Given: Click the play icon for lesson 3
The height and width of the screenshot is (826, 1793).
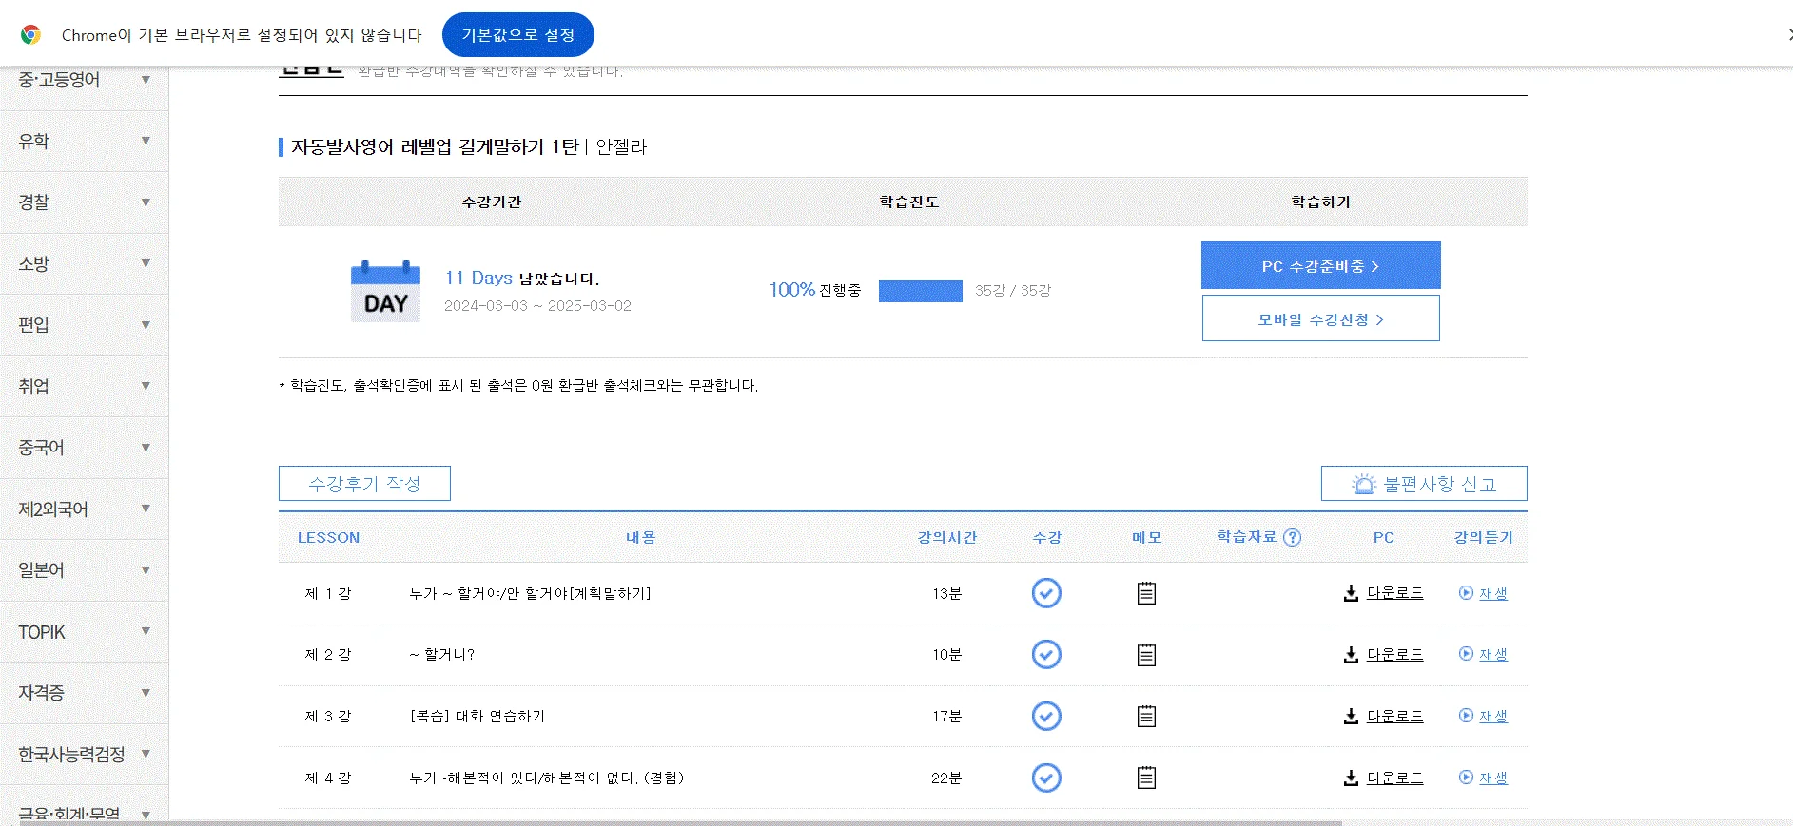Looking at the screenshot, I should (x=1466, y=715).
